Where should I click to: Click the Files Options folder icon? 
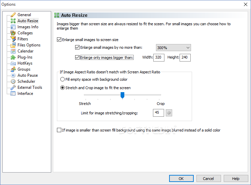pyautogui.click(x=13, y=45)
